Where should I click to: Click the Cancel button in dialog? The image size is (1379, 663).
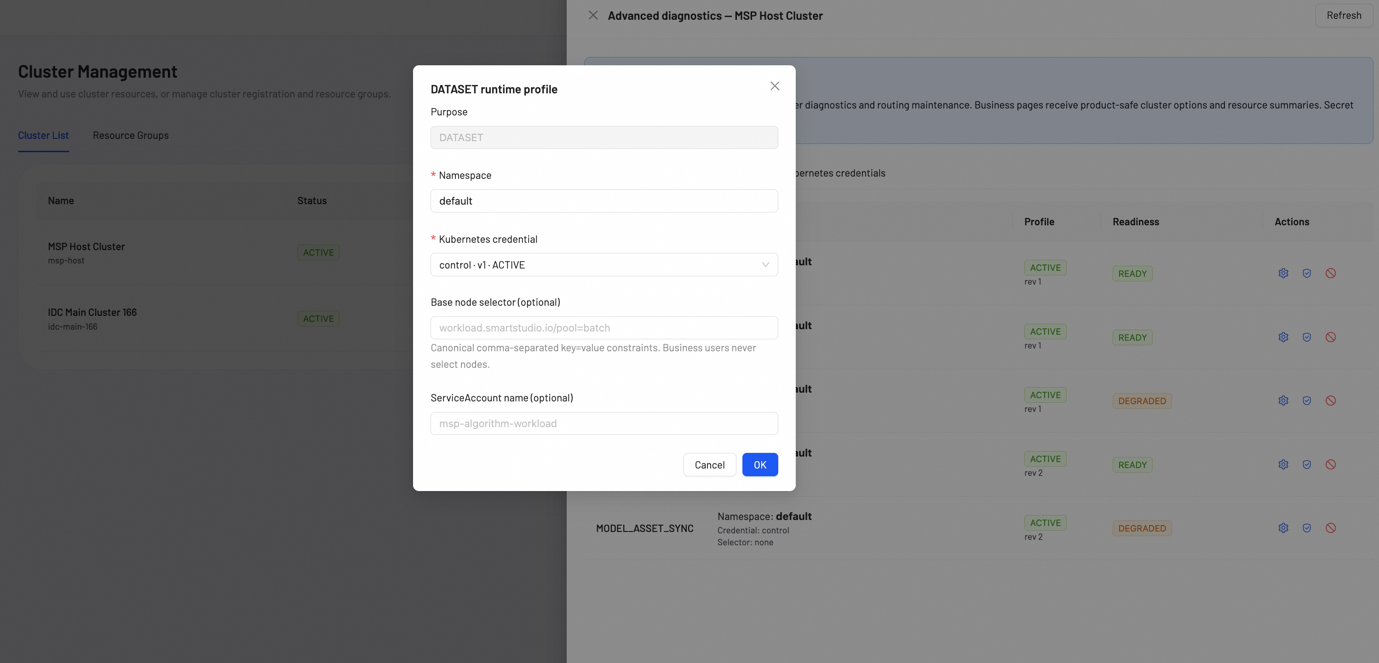tap(709, 465)
